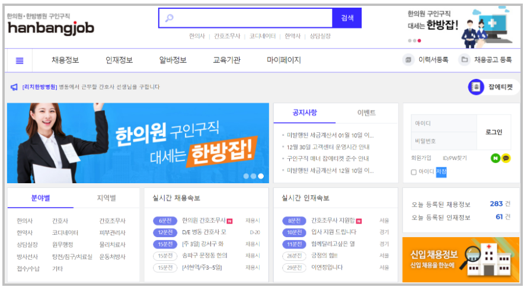Log in with yellow Kakao icon
Screen dimensions: 524x287
pos(506,158)
